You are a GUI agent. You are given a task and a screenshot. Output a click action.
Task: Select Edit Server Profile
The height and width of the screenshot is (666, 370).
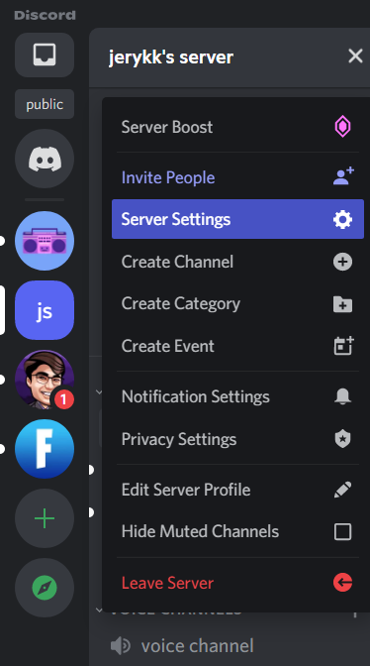click(x=237, y=490)
